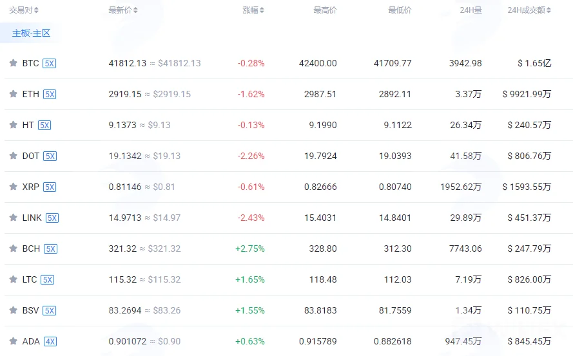
Task: Select HT latest price 9.1373
Action: click(x=122, y=125)
